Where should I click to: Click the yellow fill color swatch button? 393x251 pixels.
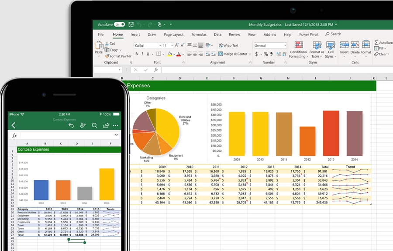coord(170,54)
